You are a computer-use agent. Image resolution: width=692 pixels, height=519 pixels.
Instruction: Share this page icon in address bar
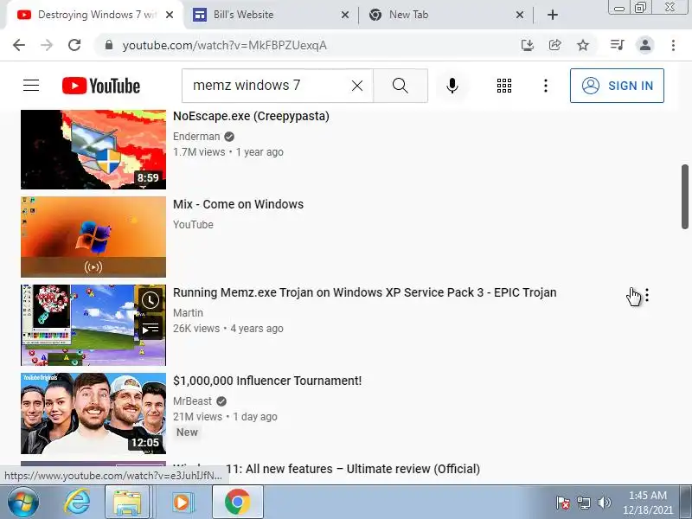[555, 45]
